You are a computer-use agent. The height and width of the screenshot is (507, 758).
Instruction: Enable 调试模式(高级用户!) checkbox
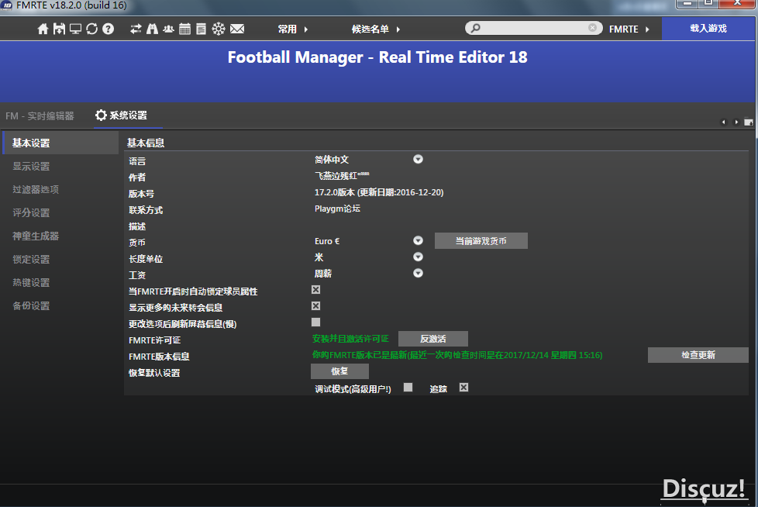point(408,387)
